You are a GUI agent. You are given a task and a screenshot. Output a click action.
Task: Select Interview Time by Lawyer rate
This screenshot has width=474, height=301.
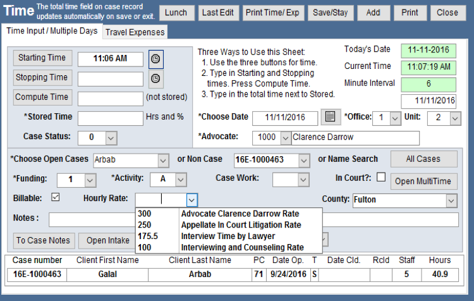228,236
